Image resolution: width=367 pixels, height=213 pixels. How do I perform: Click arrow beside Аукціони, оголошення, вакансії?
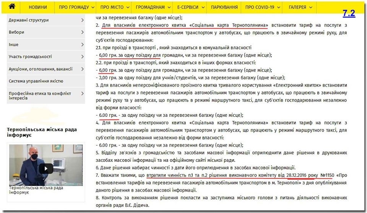pyautogui.click(x=82, y=69)
